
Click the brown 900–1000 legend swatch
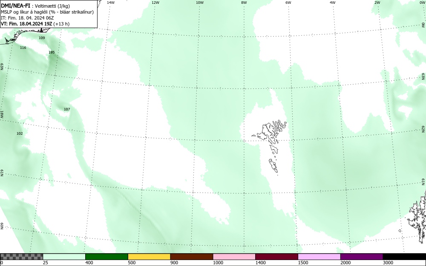tap(192, 257)
